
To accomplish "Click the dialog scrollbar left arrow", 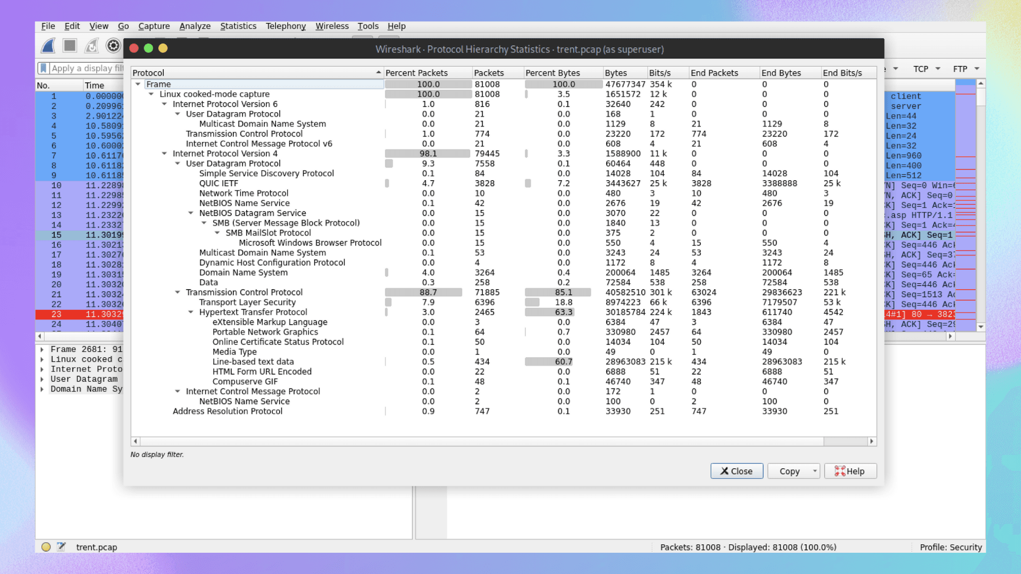I will pos(136,441).
